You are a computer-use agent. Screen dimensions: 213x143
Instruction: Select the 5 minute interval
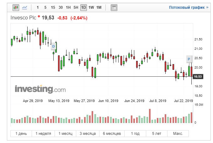[45, 8]
